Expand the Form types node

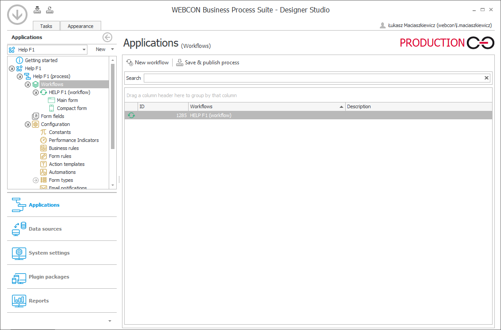[x=36, y=180]
